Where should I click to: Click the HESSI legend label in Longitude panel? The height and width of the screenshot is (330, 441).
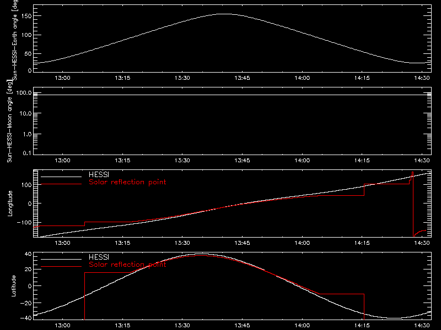99,175
